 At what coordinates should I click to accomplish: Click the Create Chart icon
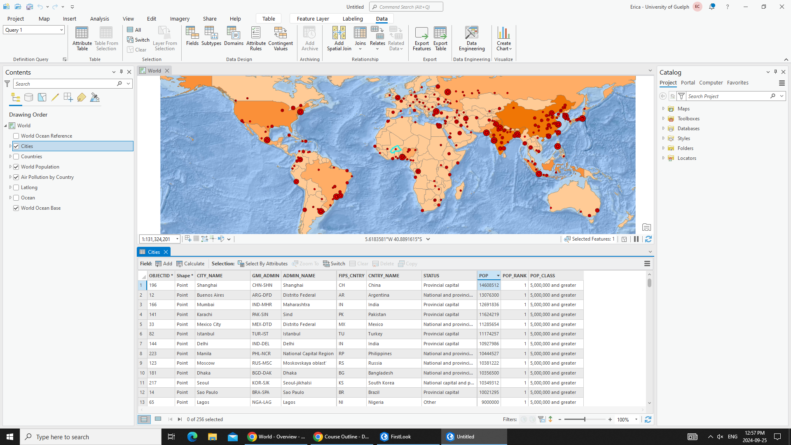(x=503, y=38)
